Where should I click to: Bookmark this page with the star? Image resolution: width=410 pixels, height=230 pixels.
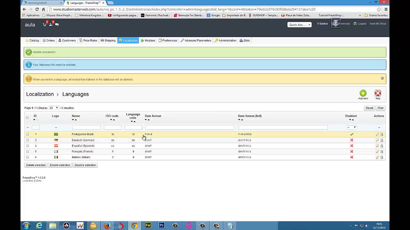click(379, 9)
